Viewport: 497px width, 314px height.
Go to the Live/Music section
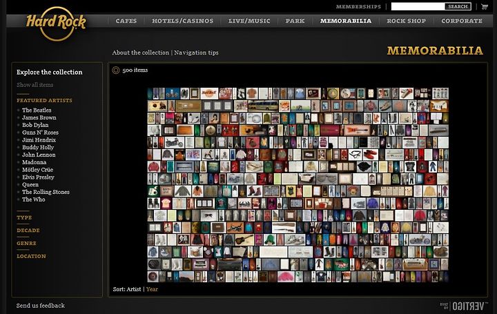point(249,21)
